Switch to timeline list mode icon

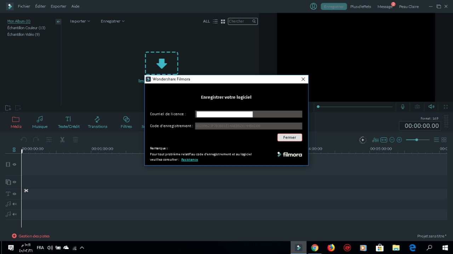click(436, 140)
